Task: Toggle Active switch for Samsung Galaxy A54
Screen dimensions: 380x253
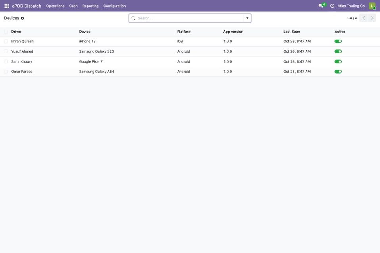Action: pyautogui.click(x=338, y=72)
